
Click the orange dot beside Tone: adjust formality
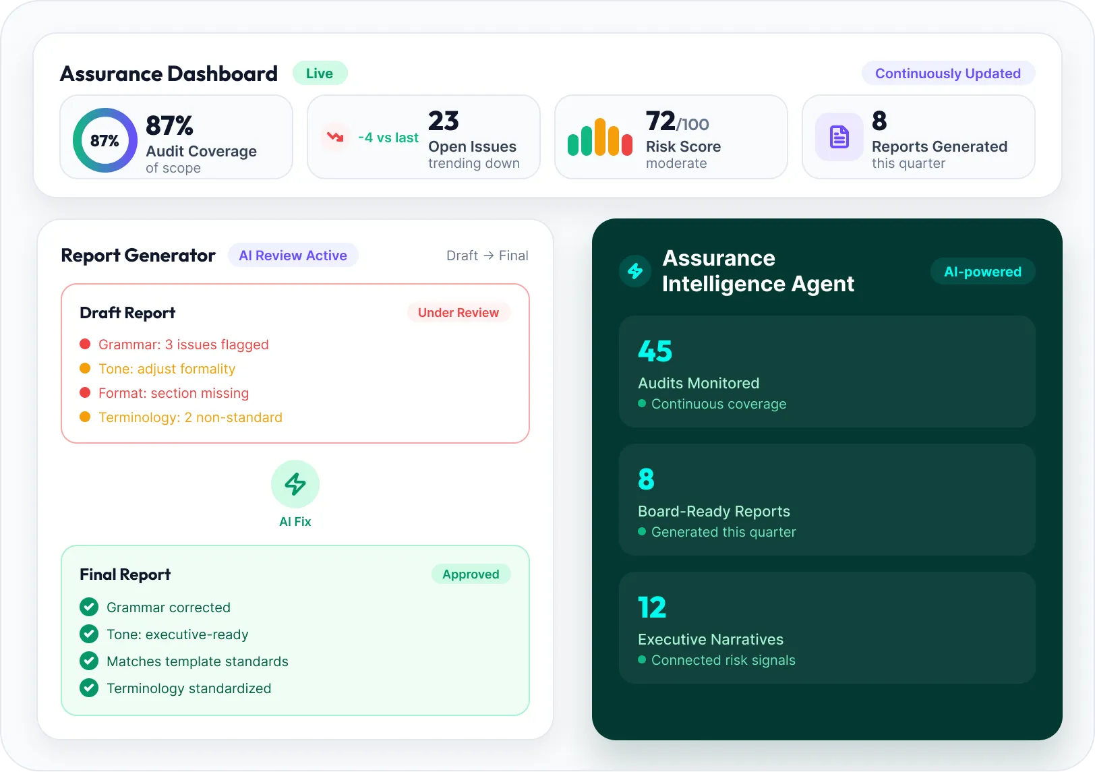click(85, 368)
